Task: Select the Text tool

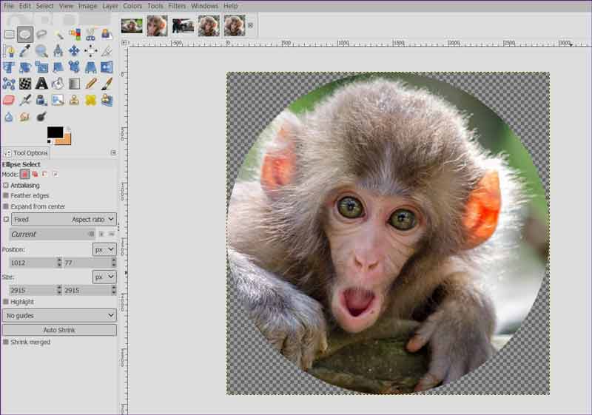Action: pos(41,84)
